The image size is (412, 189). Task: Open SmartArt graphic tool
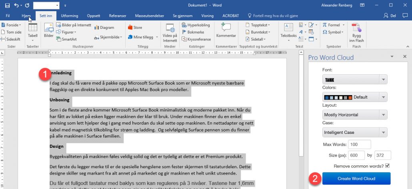(66, 39)
